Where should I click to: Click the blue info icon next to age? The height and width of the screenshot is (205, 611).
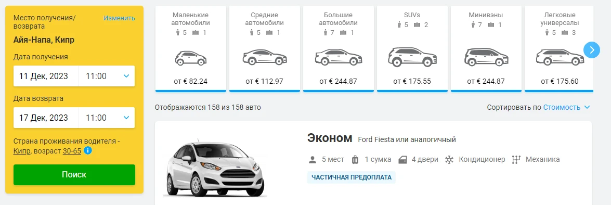(88, 151)
